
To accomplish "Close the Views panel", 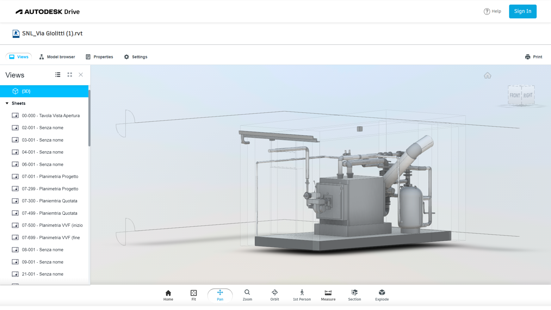I will pyautogui.click(x=80, y=75).
